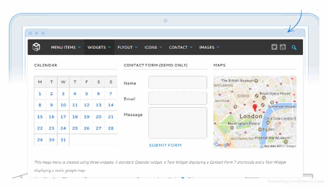Select calendar day 3

coord(63,94)
